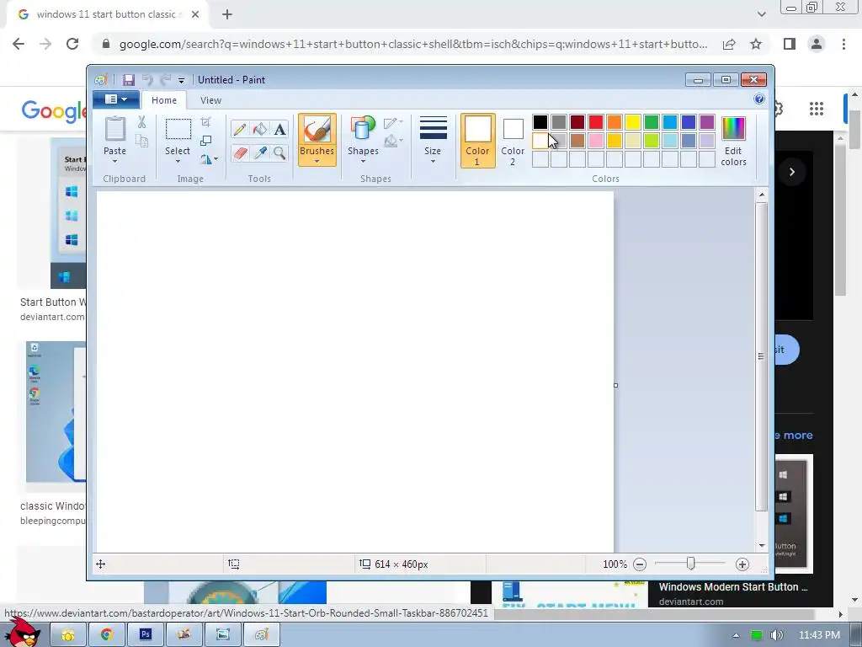Switch to the Home ribbon tab

point(164,100)
